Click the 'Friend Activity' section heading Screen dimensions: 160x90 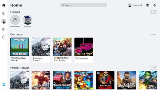20,68
